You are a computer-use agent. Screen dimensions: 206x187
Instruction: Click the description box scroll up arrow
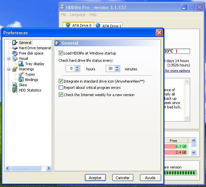pyautogui.click(x=187, y=82)
